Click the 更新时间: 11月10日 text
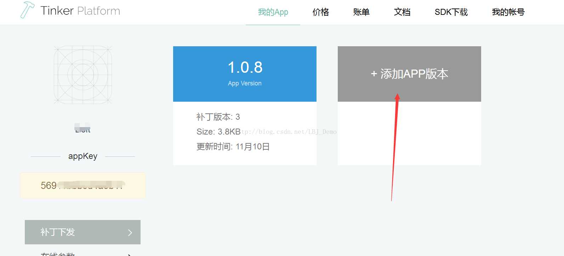 (233, 147)
